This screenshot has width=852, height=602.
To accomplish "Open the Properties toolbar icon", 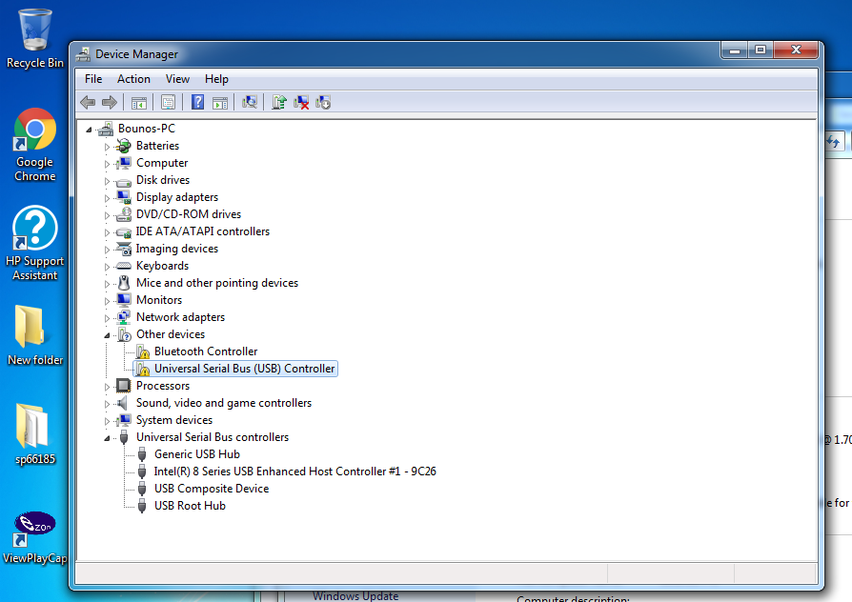I will (168, 102).
